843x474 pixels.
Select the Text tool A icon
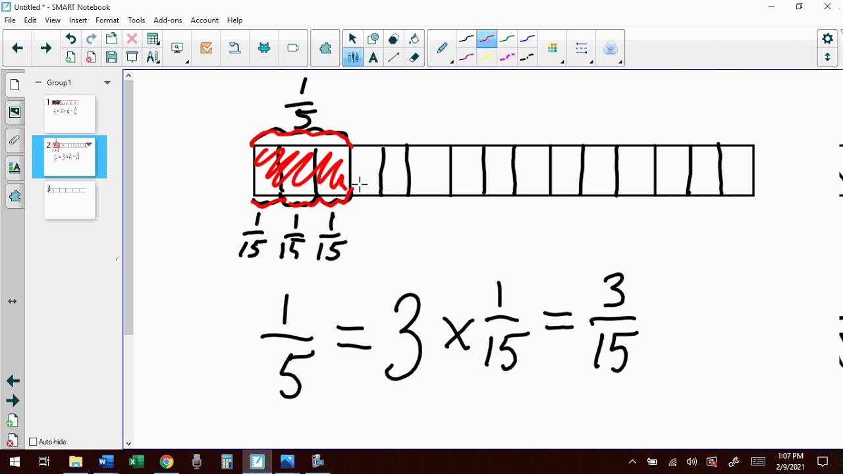373,58
